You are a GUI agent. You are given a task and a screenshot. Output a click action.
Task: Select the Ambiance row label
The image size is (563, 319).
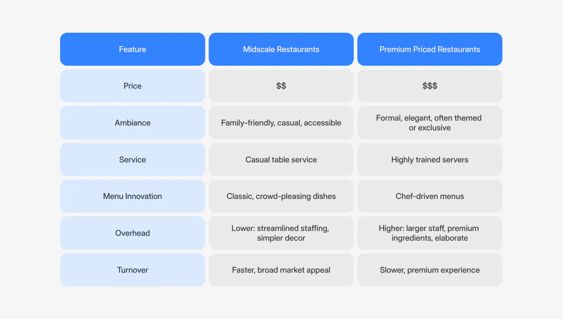pos(132,123)
